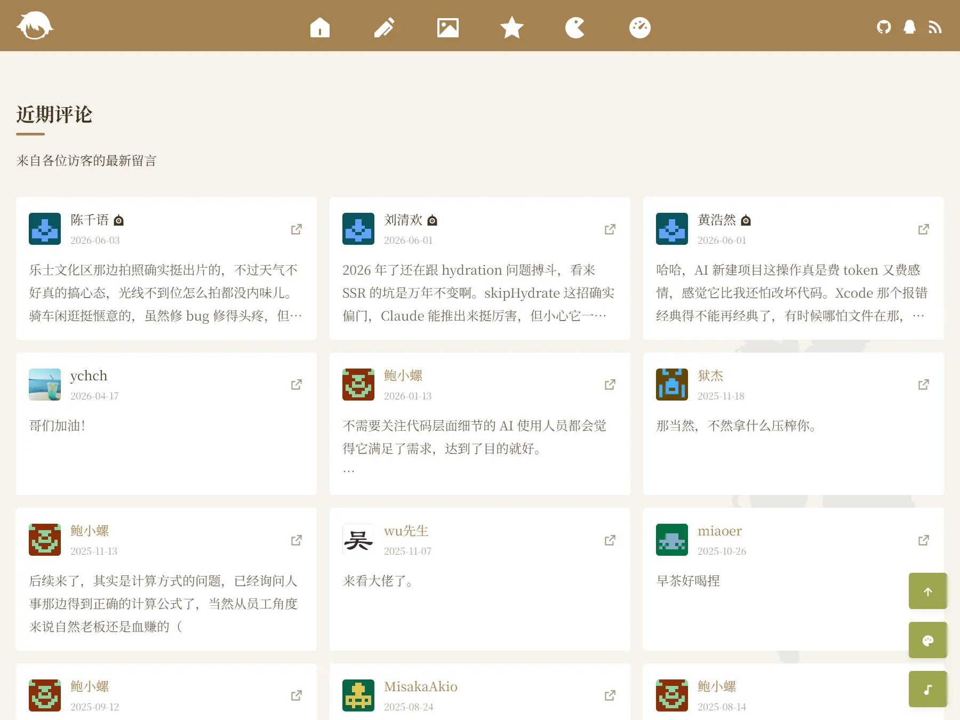The image size is (960, 720).
Task: Click the 近期评论 heading
Action: coord(54,115)
